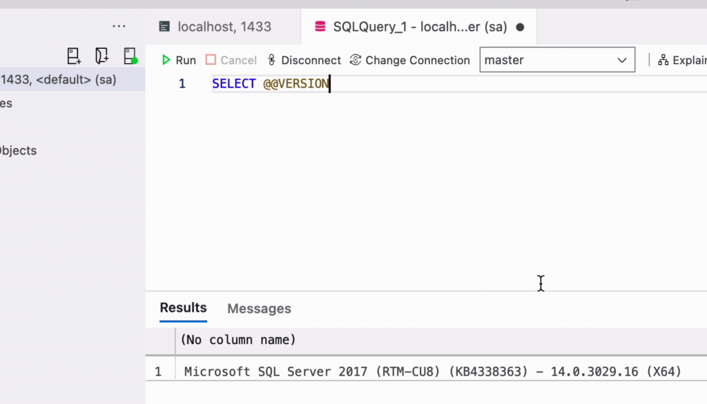
Task: Click the dropdown chevron in database selector
Action: (x=621, y=60)
